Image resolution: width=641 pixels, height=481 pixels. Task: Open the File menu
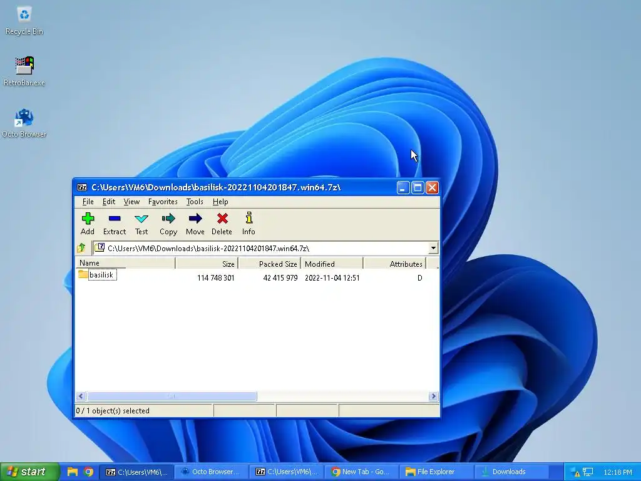pyautogui.click(x=88, y=202)
